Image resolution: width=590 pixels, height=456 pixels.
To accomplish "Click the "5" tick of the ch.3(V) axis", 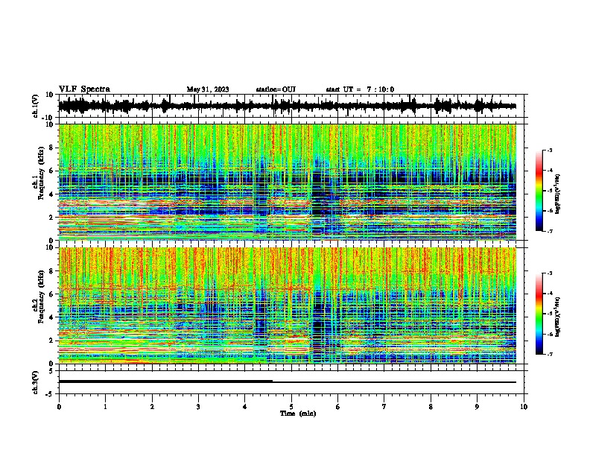I will point(52,371).
